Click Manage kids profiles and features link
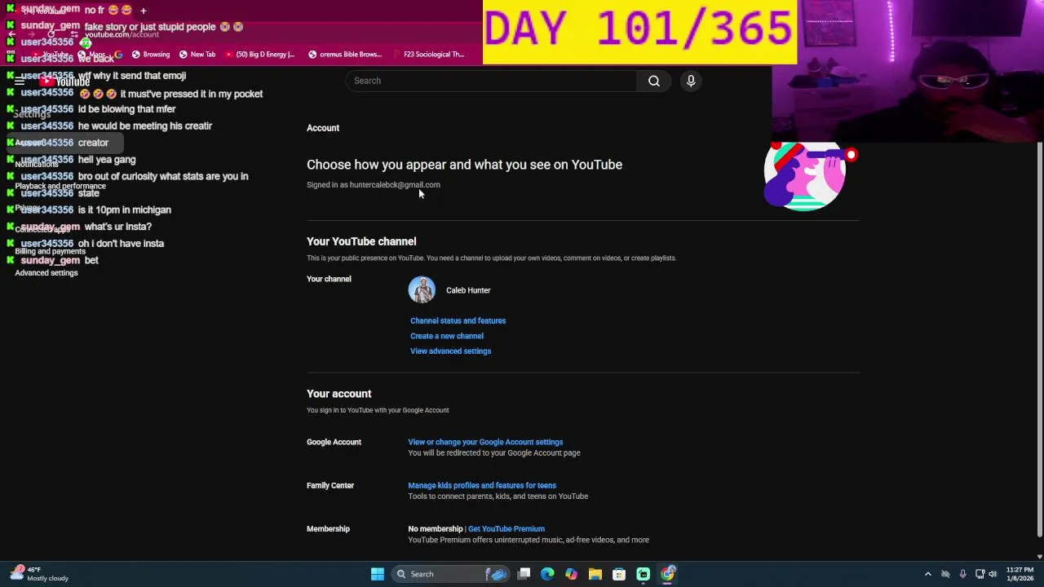The image size is (1044, 587). tap(482, 485)
